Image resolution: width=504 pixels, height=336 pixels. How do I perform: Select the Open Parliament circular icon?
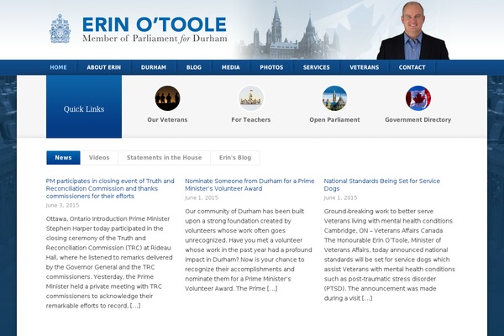click(x=334, y=98)
